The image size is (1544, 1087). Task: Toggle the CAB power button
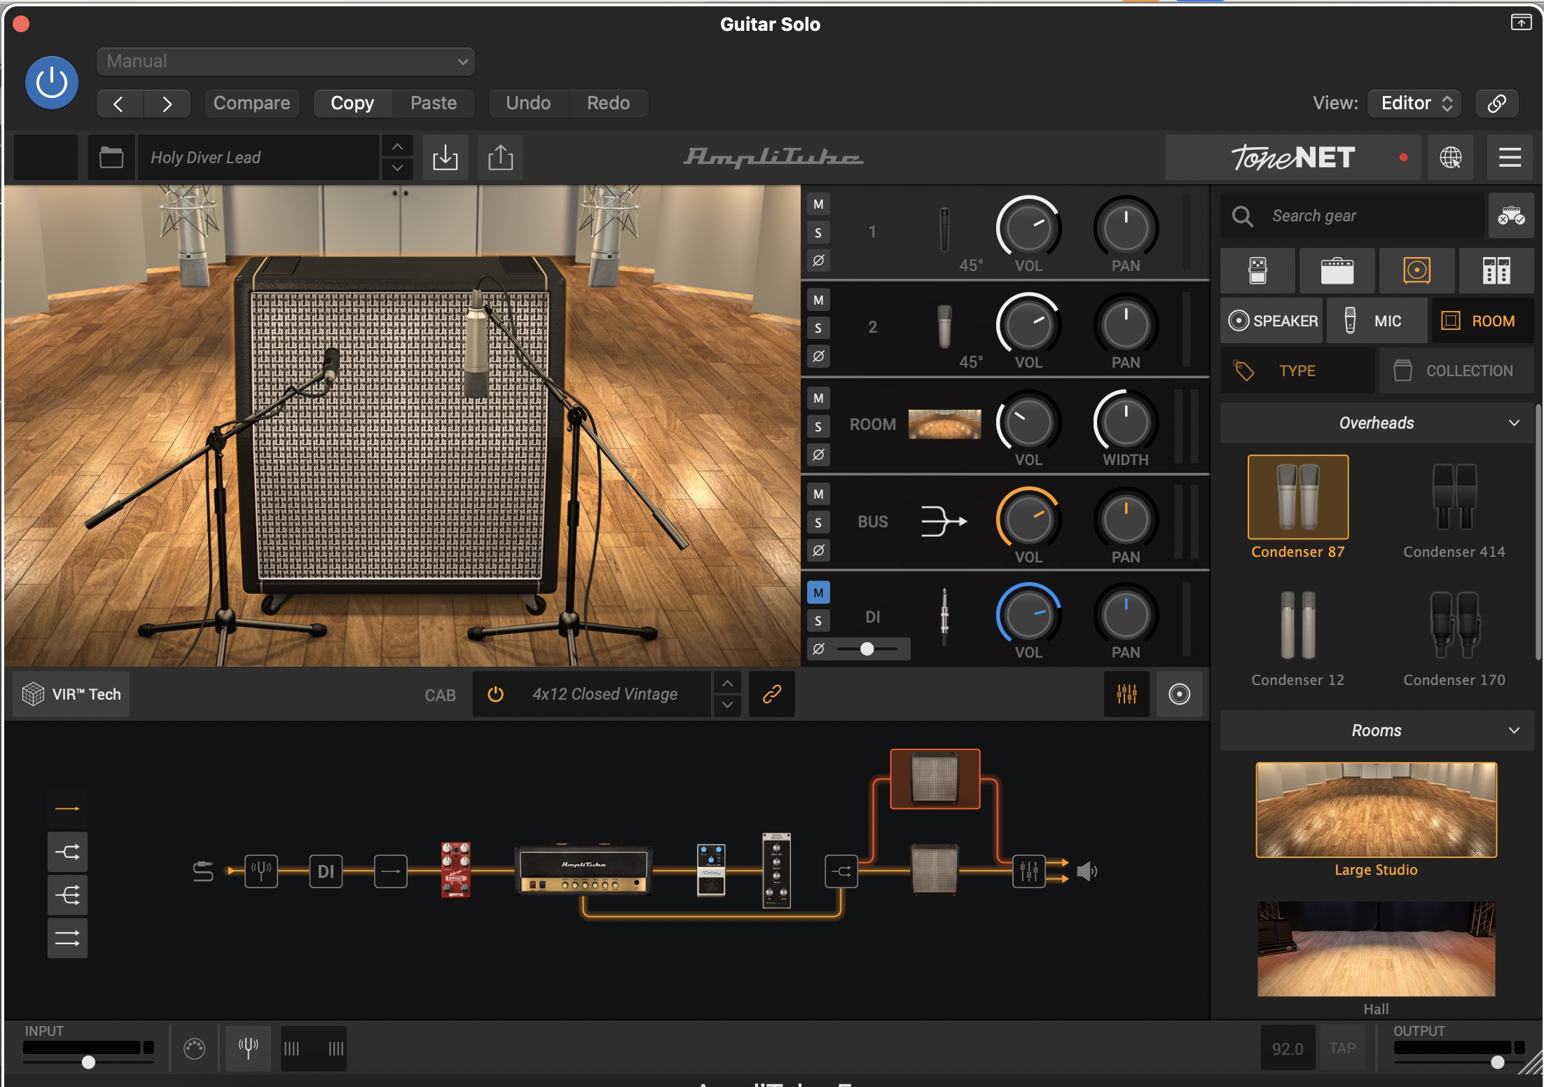click(x=495, y=694)
